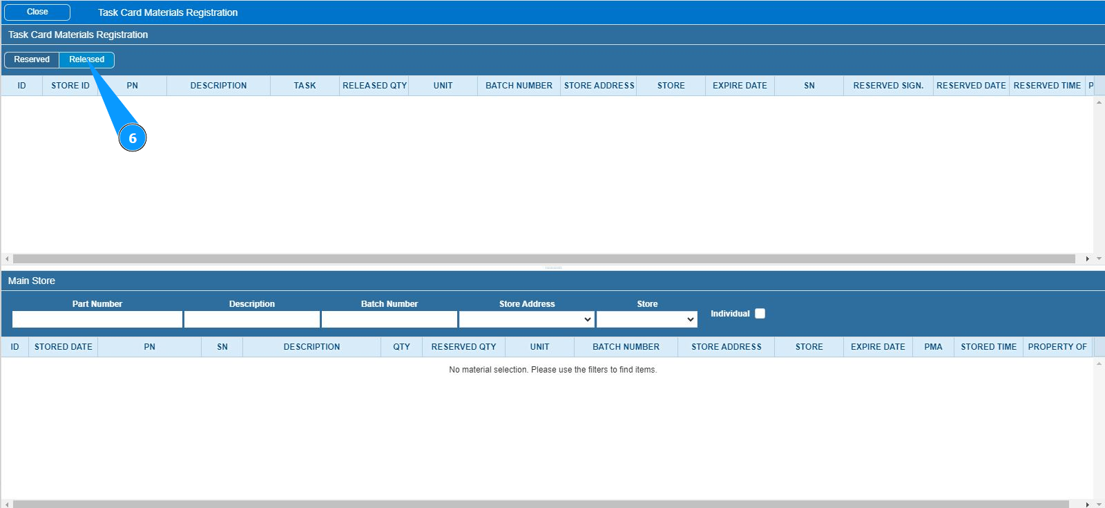The height and width of the screenshot is (508, 1105).
Task: Click the RESERVED QTY column header
Action: tap(464, 347)
